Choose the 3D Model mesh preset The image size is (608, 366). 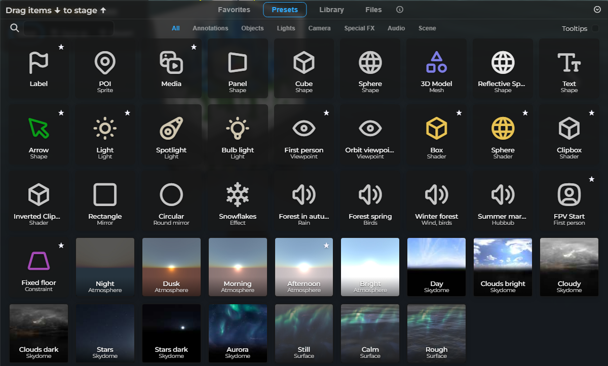[x=437, y=68]
